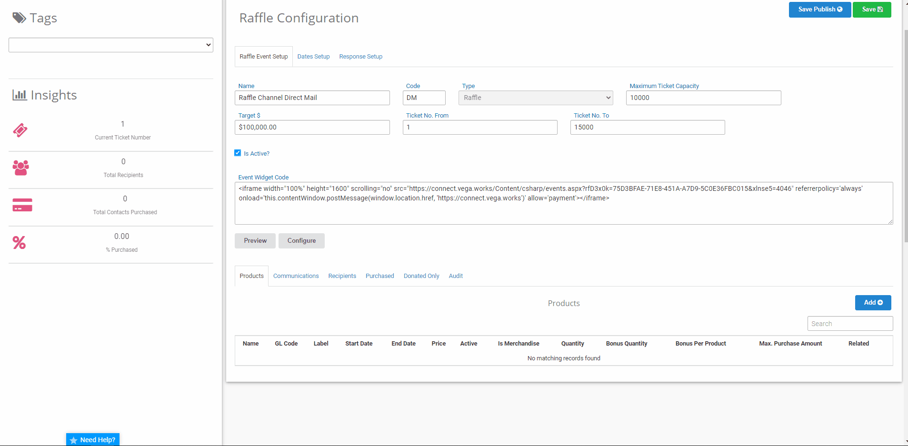Click inside the Event Widget Code textarea
The width and height of the screenshot is (908, 446).
564,203
